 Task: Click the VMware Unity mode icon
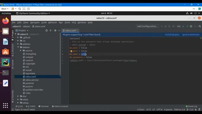[28, 9]
